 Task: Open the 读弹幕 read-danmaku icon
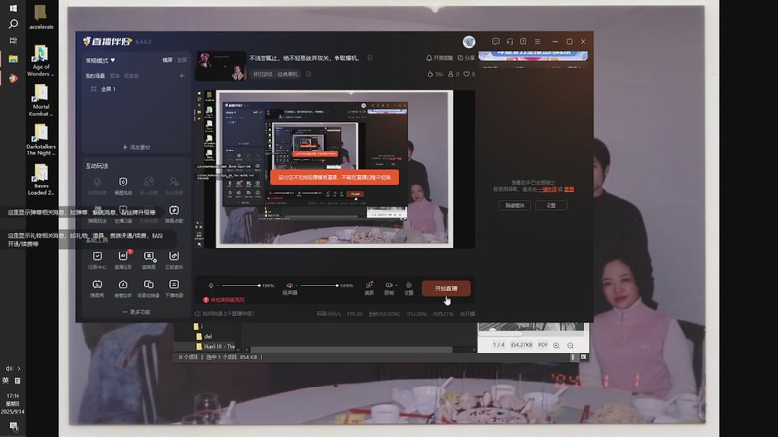pos(149,256)
